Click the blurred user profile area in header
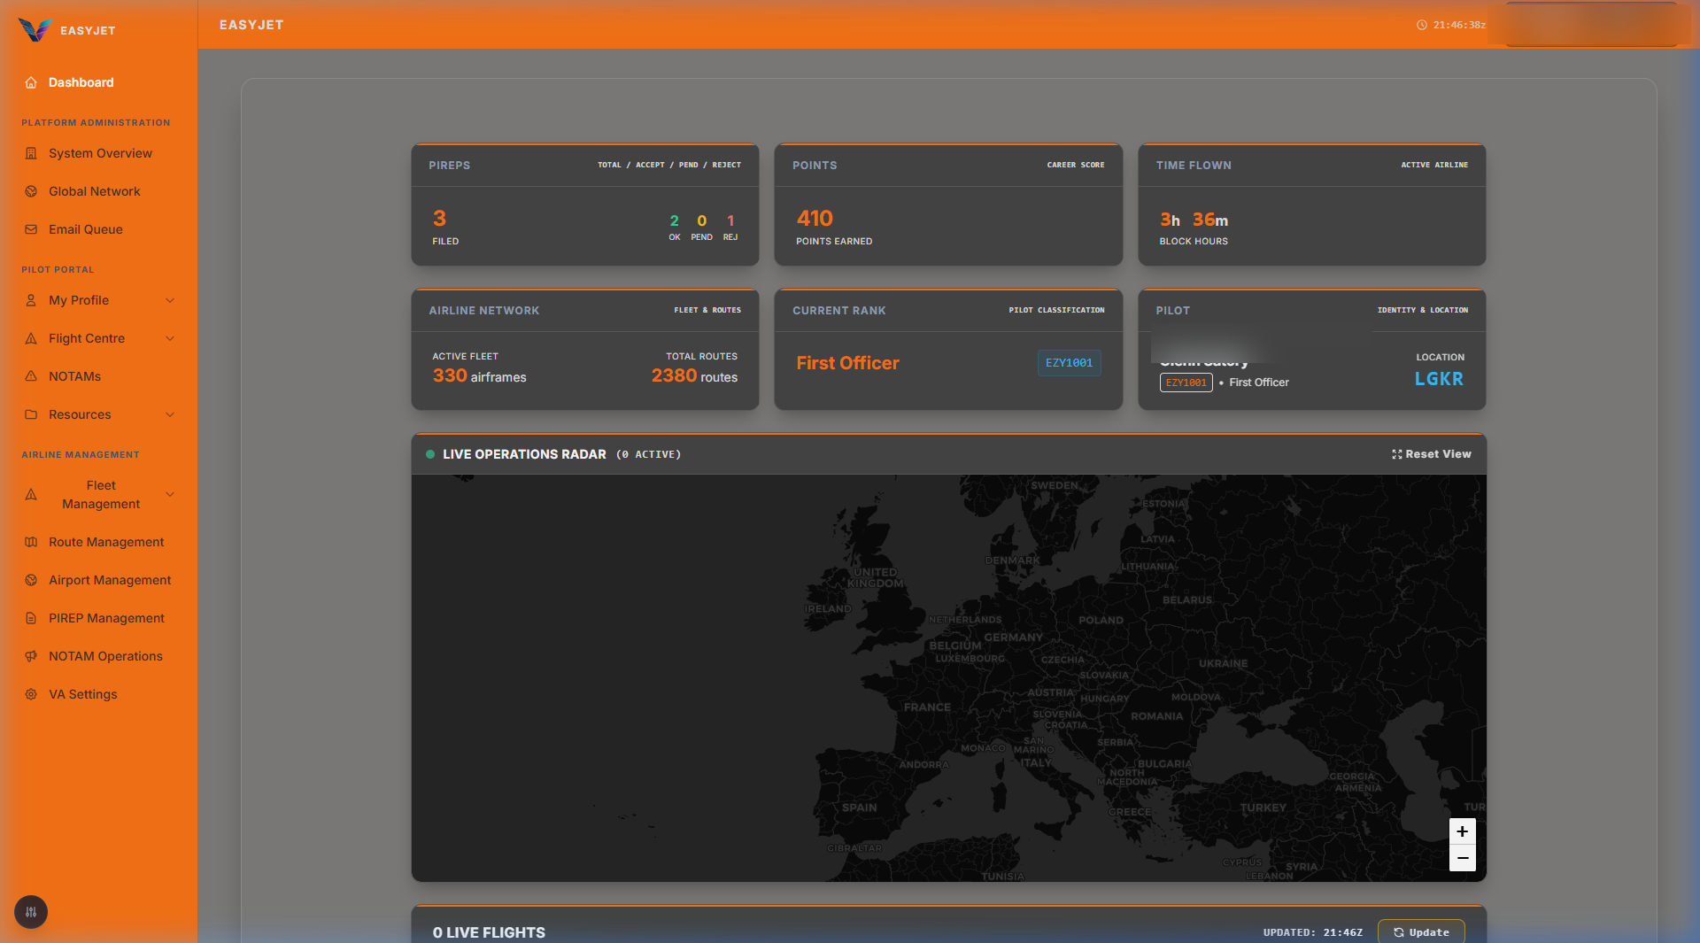This screenshot has width=1700, height=943. click(x=1591, y=25)
